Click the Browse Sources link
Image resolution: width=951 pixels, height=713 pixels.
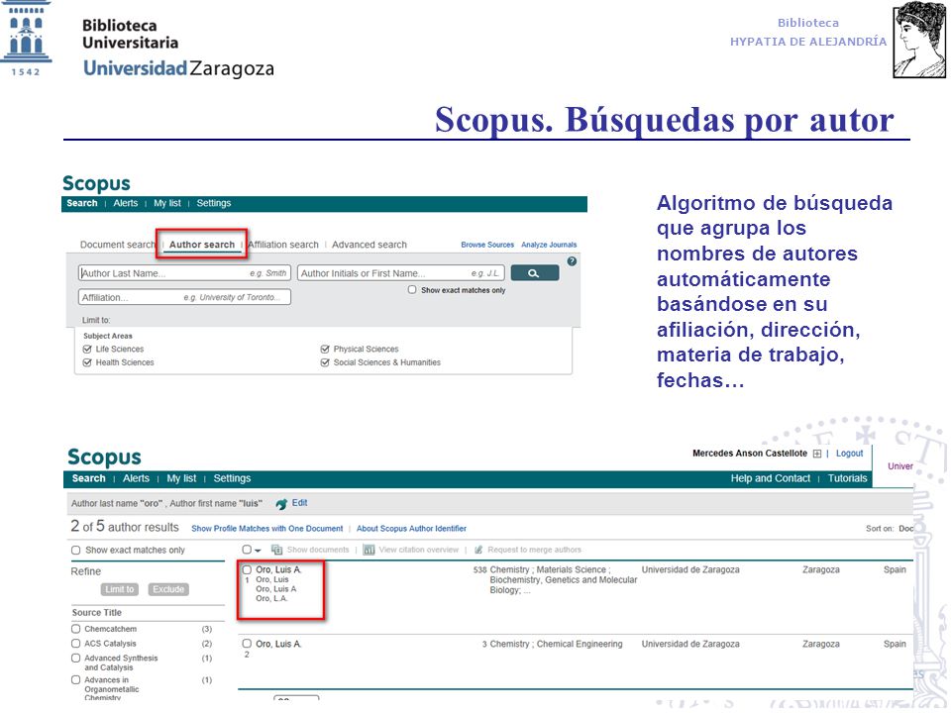tap(487, 245)
